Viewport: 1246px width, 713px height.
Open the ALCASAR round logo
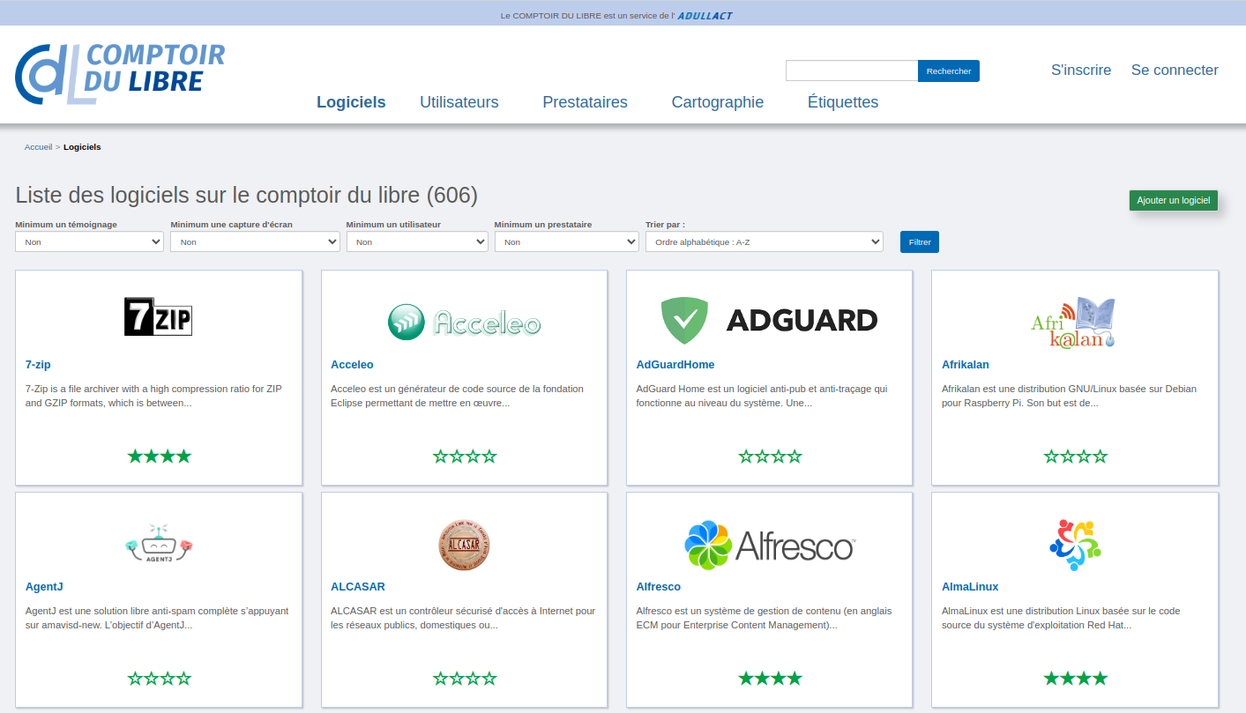[464, 545]
